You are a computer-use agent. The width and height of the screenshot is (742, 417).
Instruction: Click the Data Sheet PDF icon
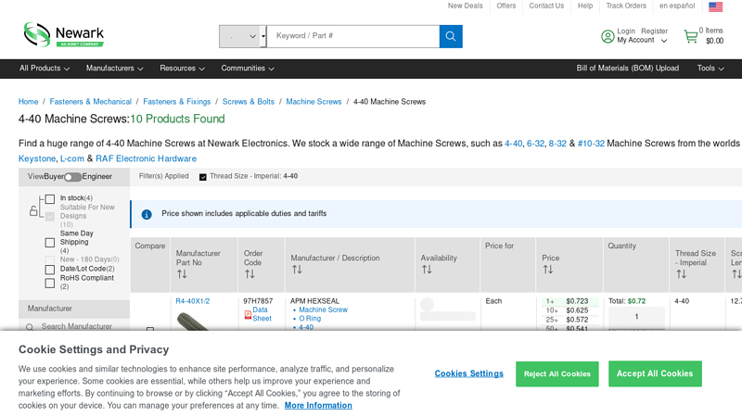click(x=248, y=314)
